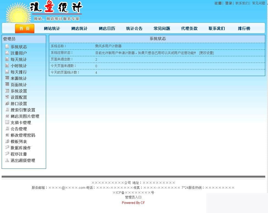Screen dimensions: 268x213
Task: Open 注册用户 via its sidebar icon
Action: click(7, 53)
